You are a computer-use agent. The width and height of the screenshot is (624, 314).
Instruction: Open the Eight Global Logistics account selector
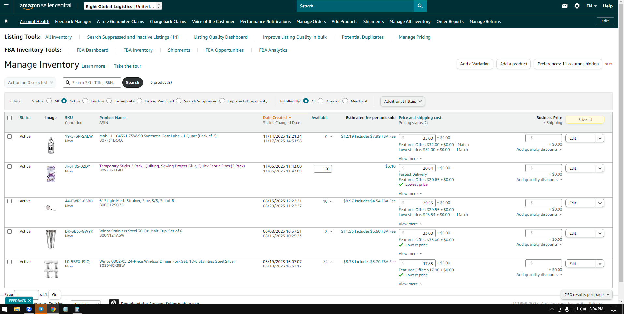pos(123,6)
